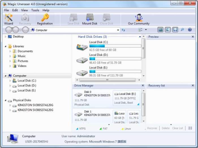Image resolution: width=198 pixels, height=148 pixels.
Task: Go forward with the second navigation circle
Action: click(16, 30)
